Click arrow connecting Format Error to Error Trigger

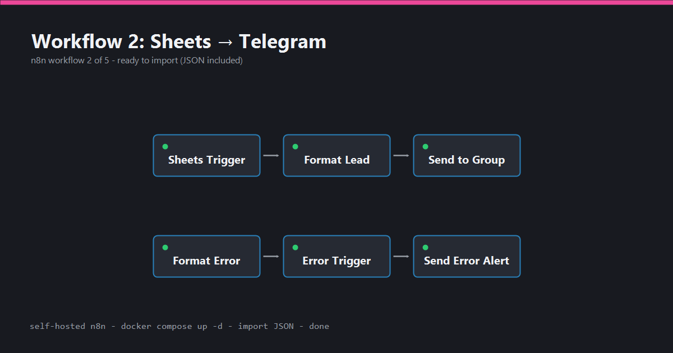pos(271,256)
